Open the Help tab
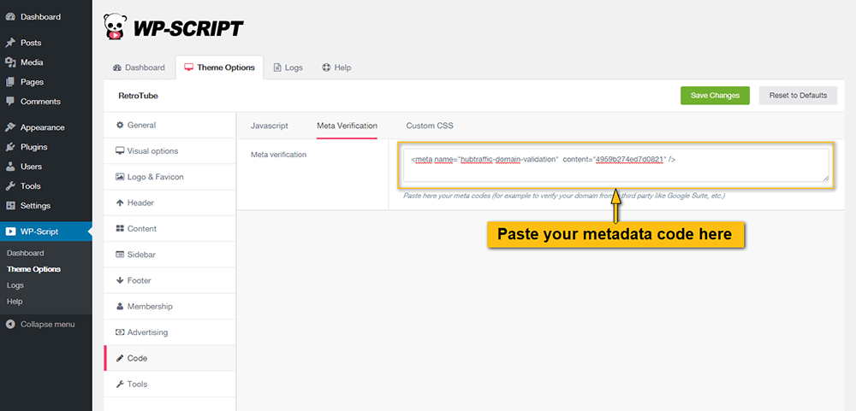Image resolution: width=856 pixels, height=411 pixels. 336,68
